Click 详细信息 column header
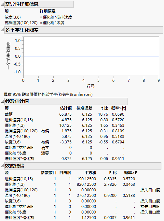The image size is (164, 221). [48, 11]
